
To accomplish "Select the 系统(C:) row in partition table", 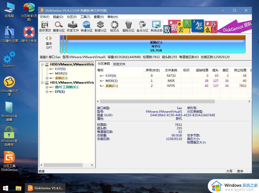I will pyautogui.click(x=174, y=86).
